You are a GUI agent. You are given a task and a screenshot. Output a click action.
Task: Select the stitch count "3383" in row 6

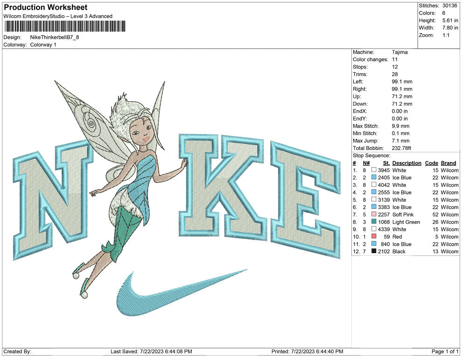(x=384, y=207)
